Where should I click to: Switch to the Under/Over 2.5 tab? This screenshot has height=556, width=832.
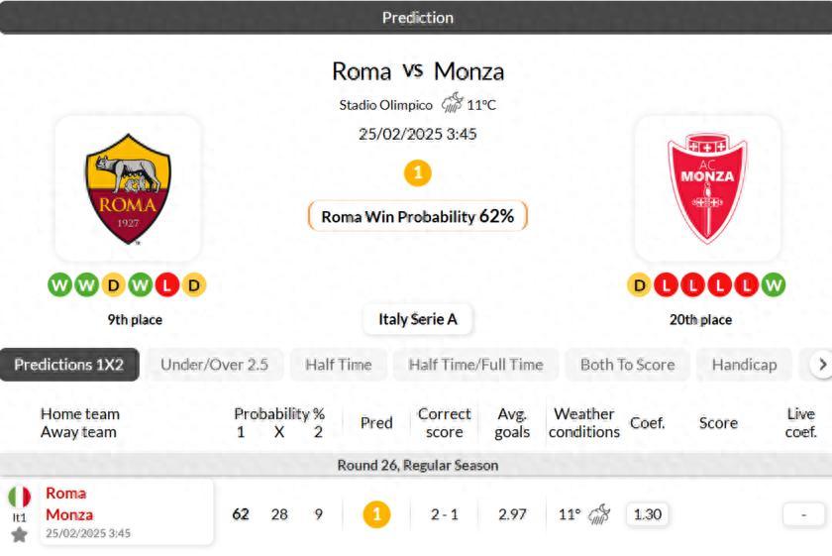[215, 365]
